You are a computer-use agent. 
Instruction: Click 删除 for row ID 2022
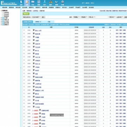coord(125,44)
